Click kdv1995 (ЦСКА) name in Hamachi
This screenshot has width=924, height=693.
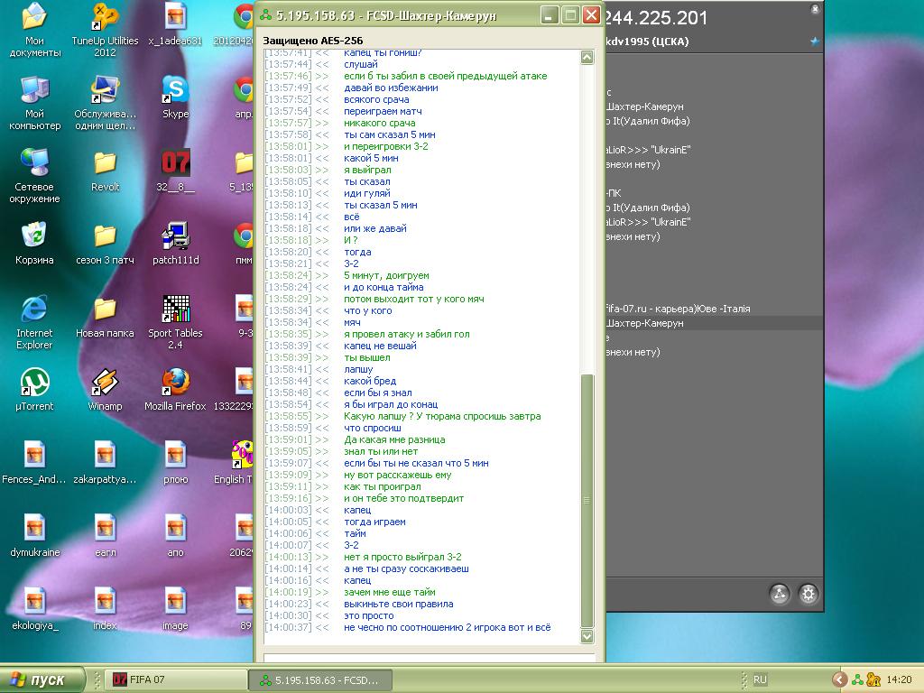(x=647, y=42)
